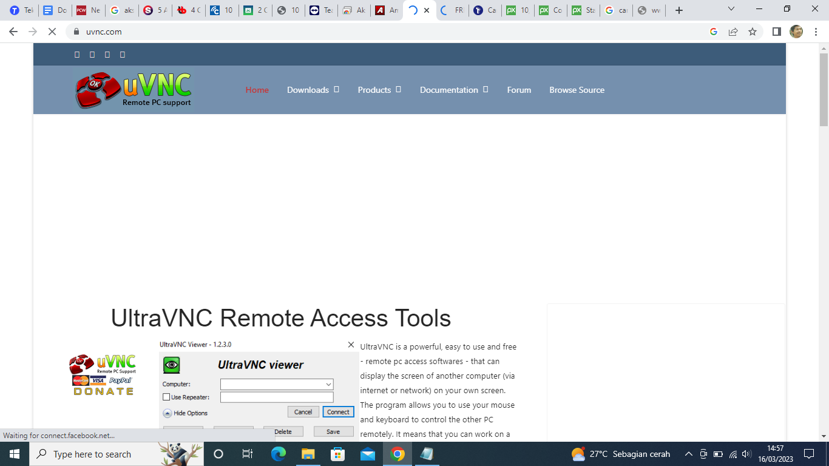Viewport: 829px width, 466px height.
Task: Click the uVNC Donate PayPal image
Action: (103, 375)
